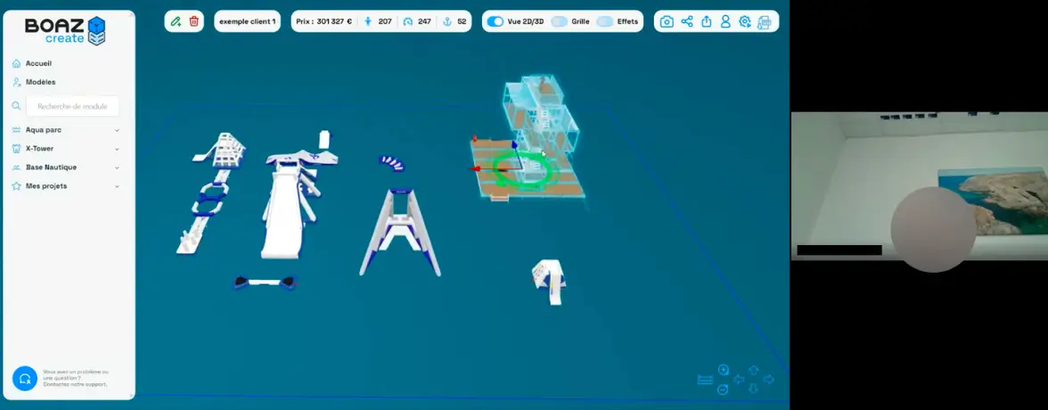
Task: Select the small curved steps module
Action: [x=392, y=163]
